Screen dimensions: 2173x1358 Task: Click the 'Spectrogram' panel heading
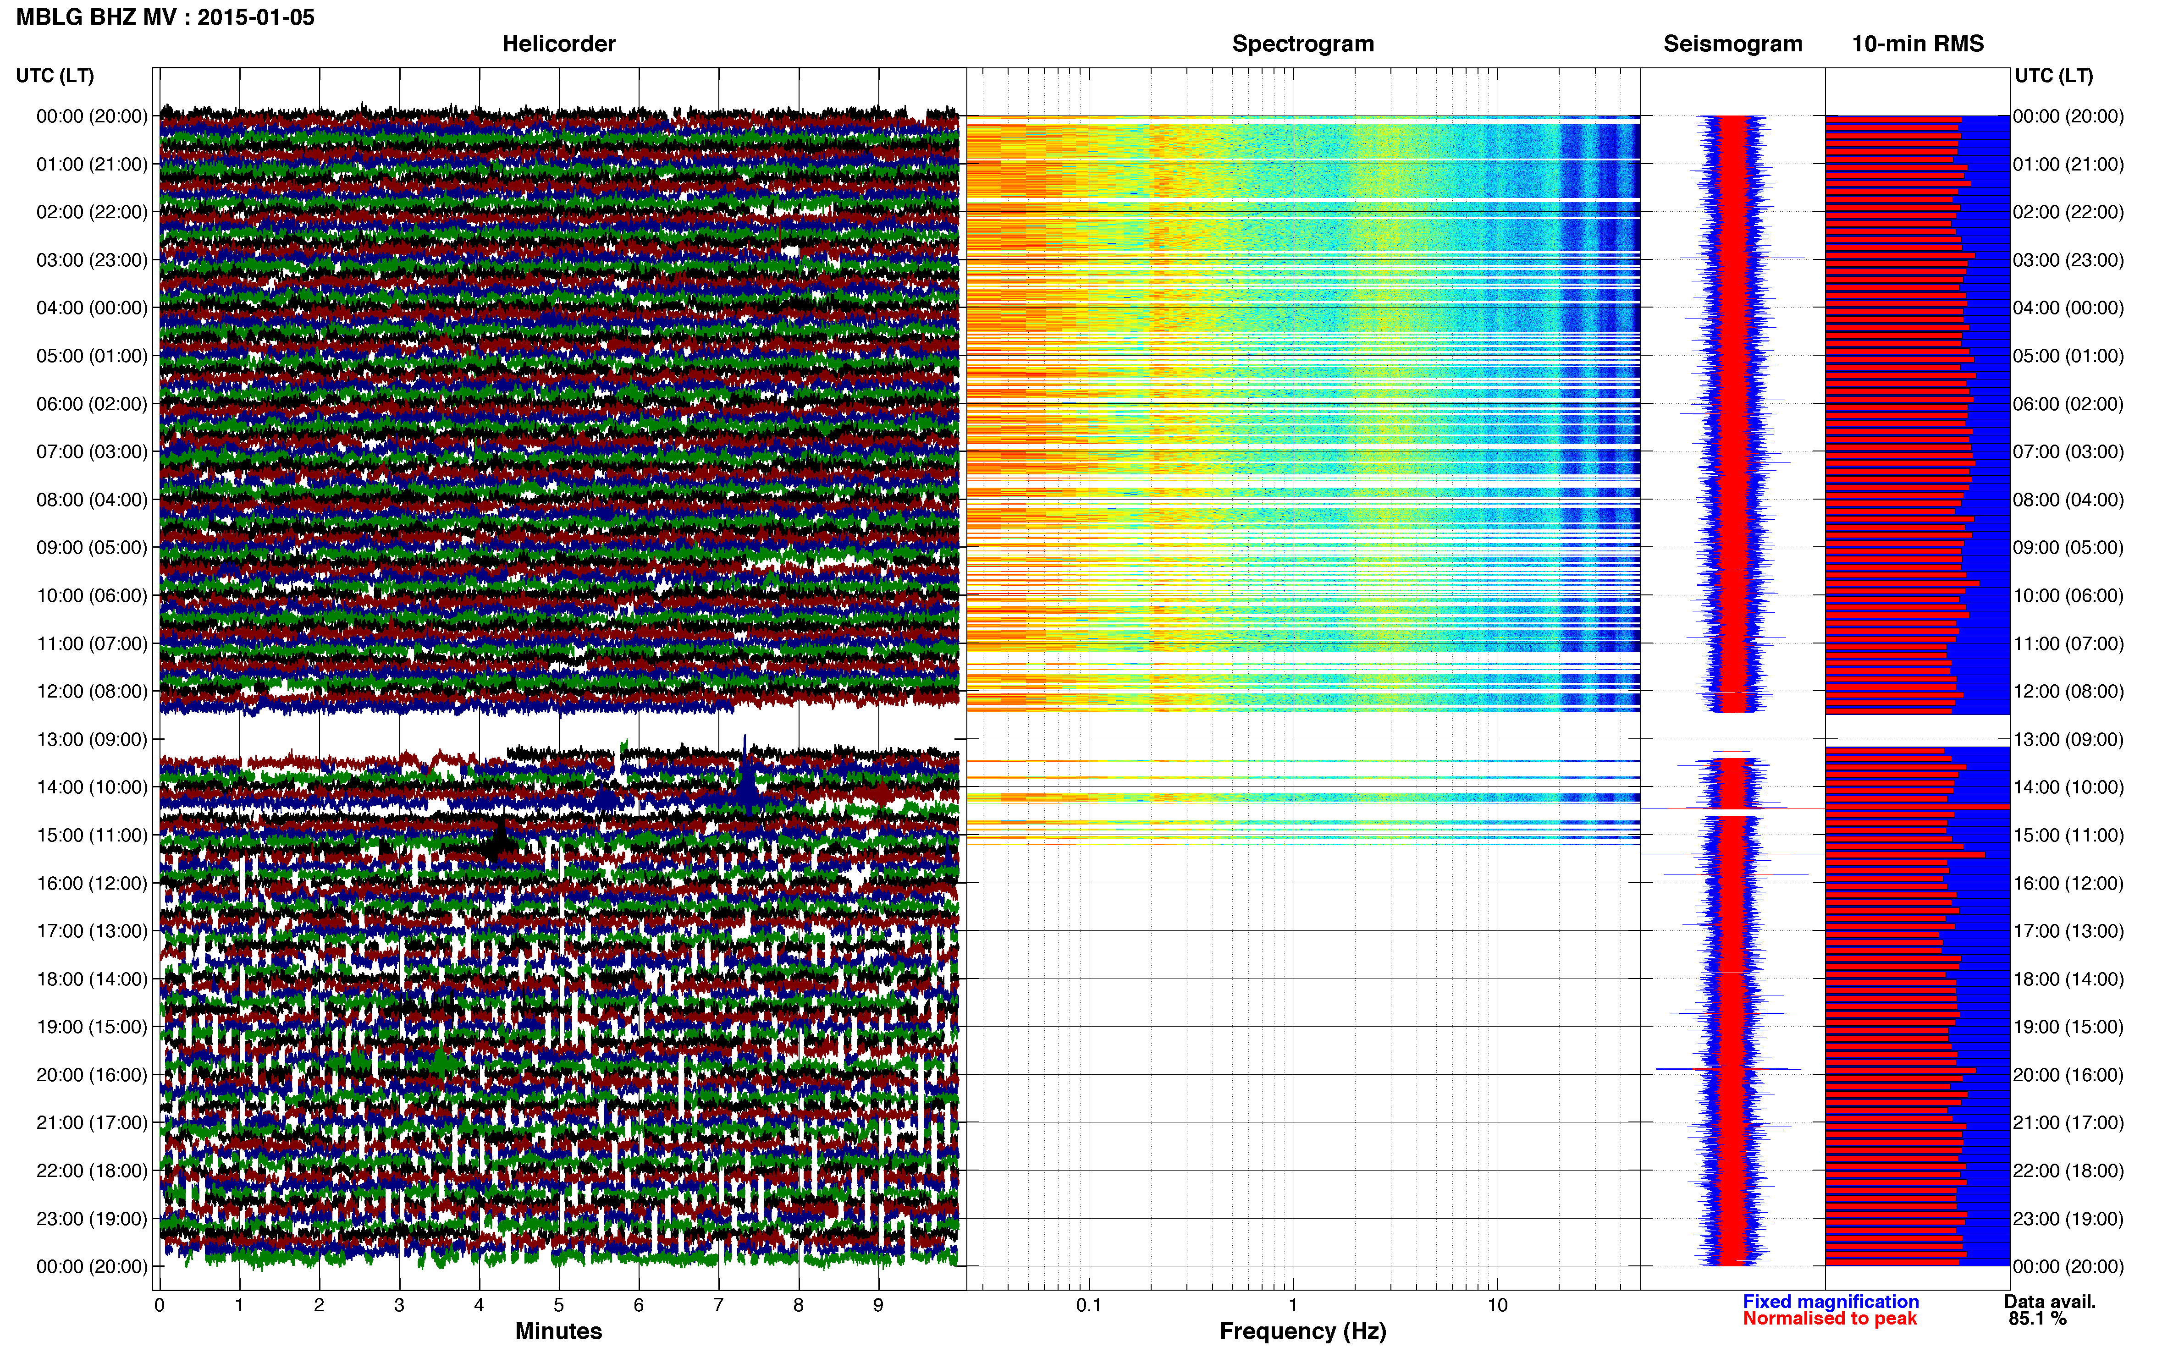pyautogui.click(x=1302, y=44)
